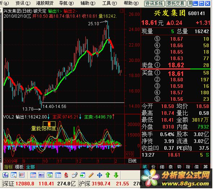The image size is (213, 189).
Task: Open the 港股期货 menu
Action: click(45, 3)
